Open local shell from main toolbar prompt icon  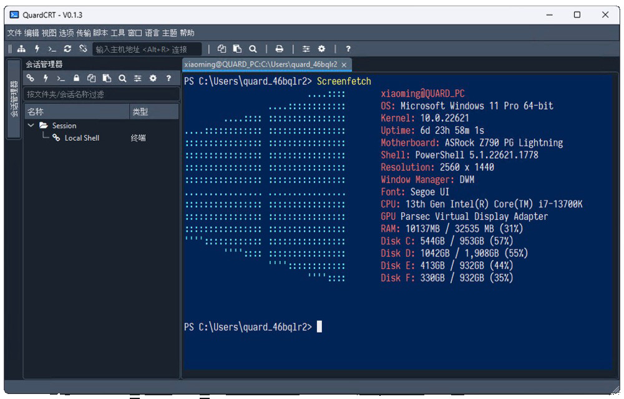pyautogui.click(x=52, y=49)
